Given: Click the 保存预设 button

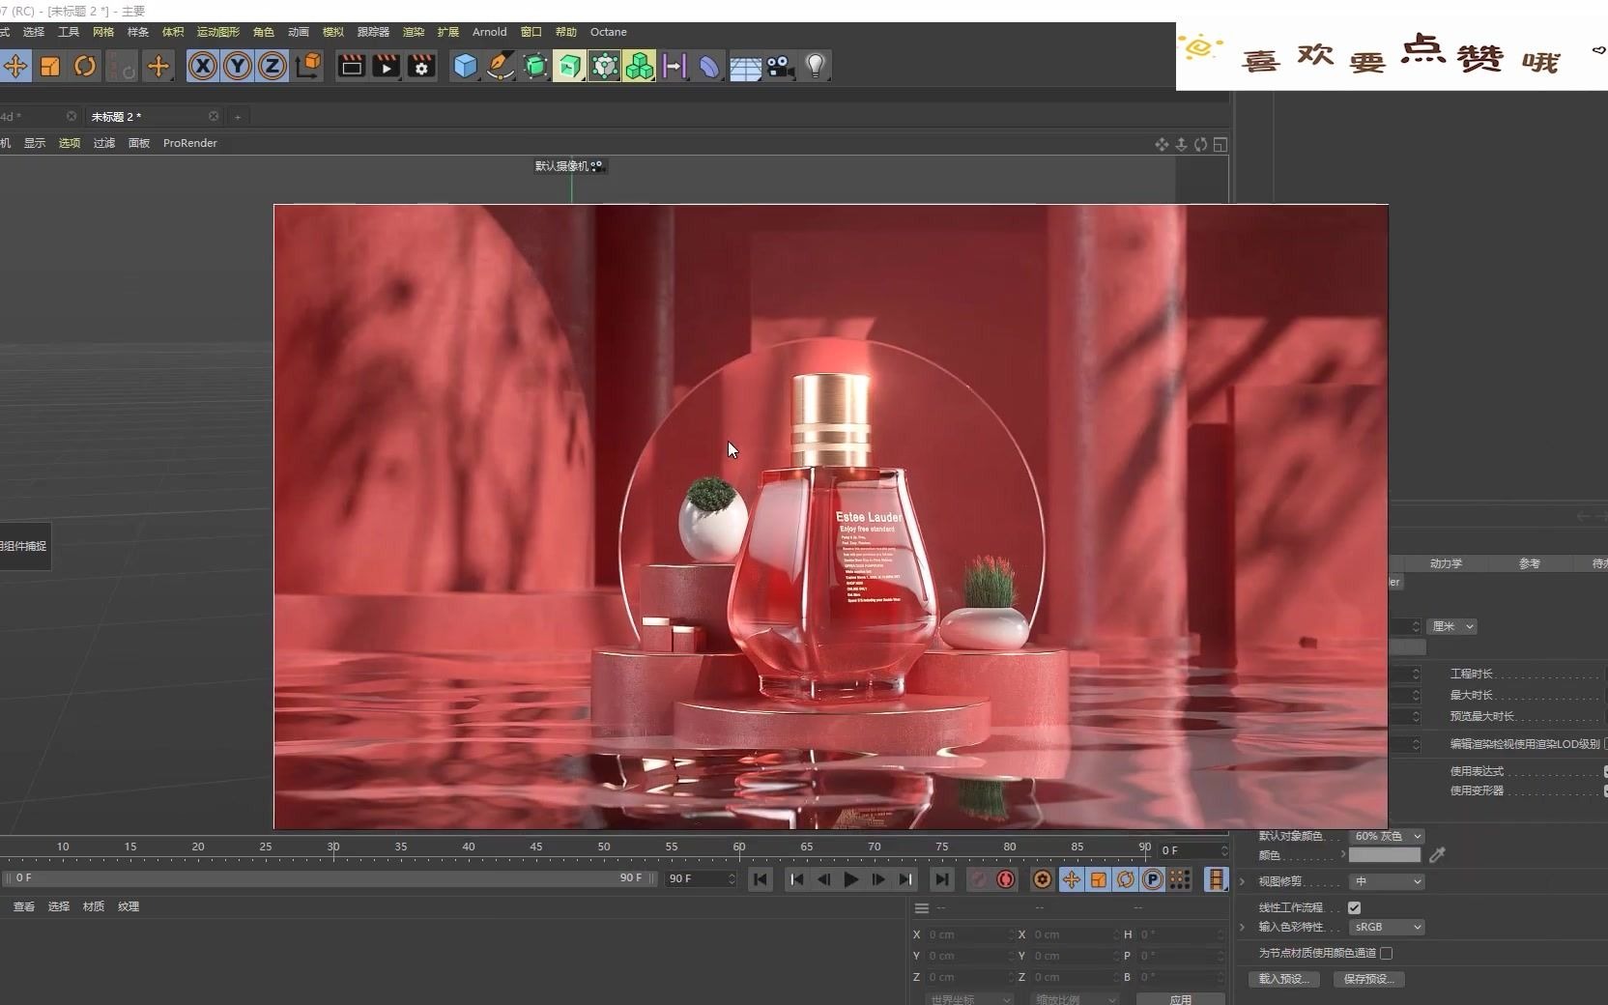Looking at the screenshot, I should tap(1369, 979).
